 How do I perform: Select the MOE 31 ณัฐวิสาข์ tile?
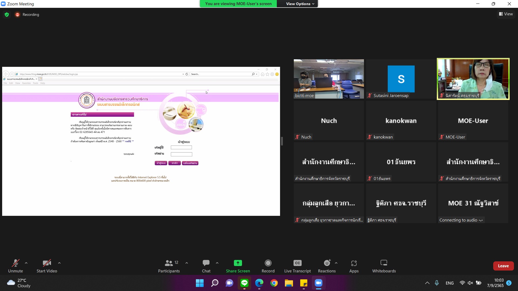click(x=473, y=203)
